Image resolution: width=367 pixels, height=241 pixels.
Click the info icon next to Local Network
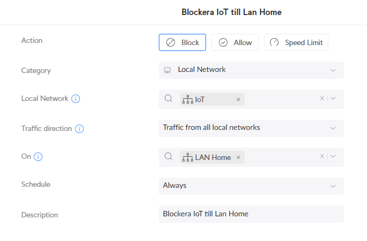pos(76,99)
